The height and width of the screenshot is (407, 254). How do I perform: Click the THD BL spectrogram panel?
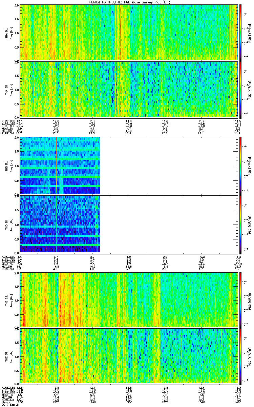[60, 165]
